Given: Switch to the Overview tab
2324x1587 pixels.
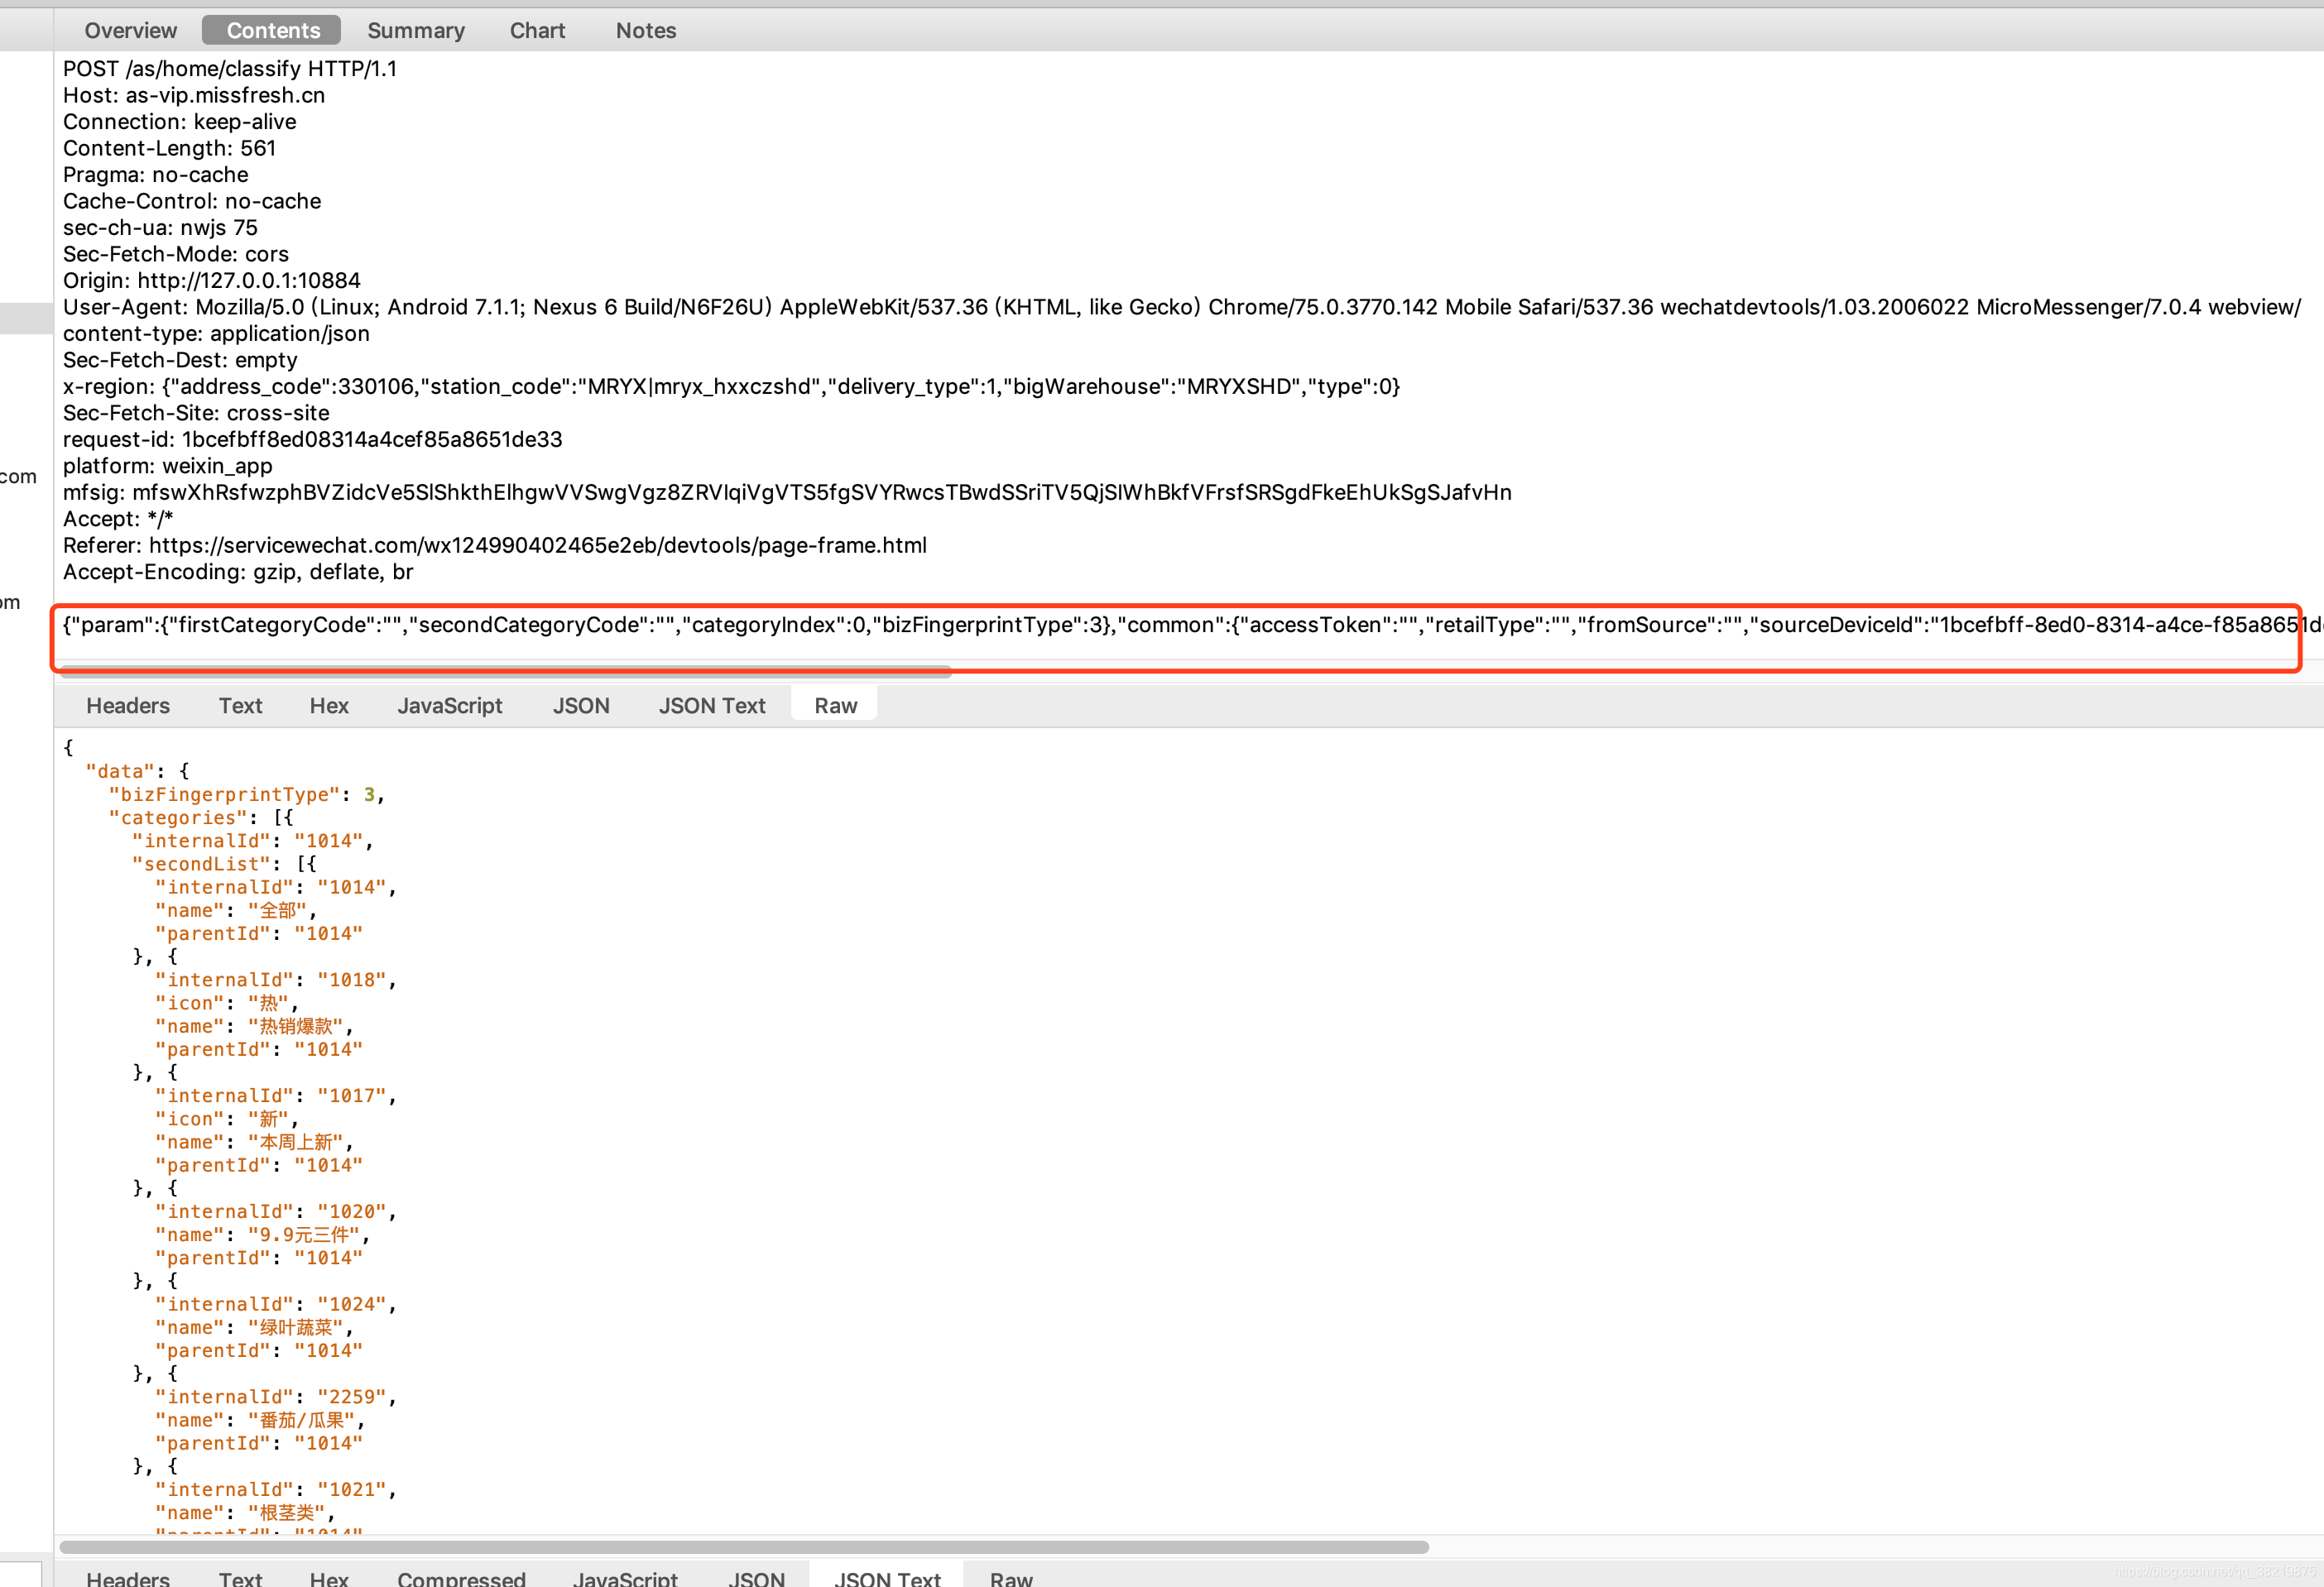Looking at the screenshot, I should (x=131, y=30).
